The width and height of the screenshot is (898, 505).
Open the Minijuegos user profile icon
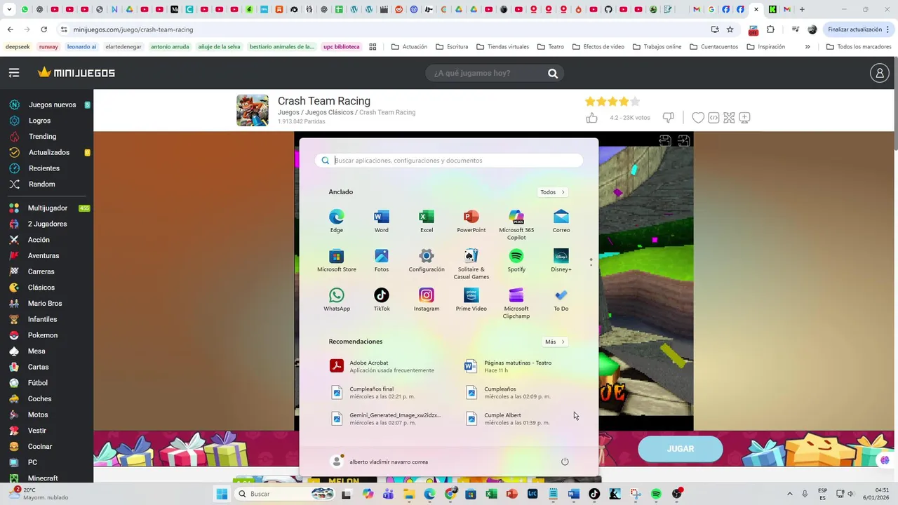[879, 73]
